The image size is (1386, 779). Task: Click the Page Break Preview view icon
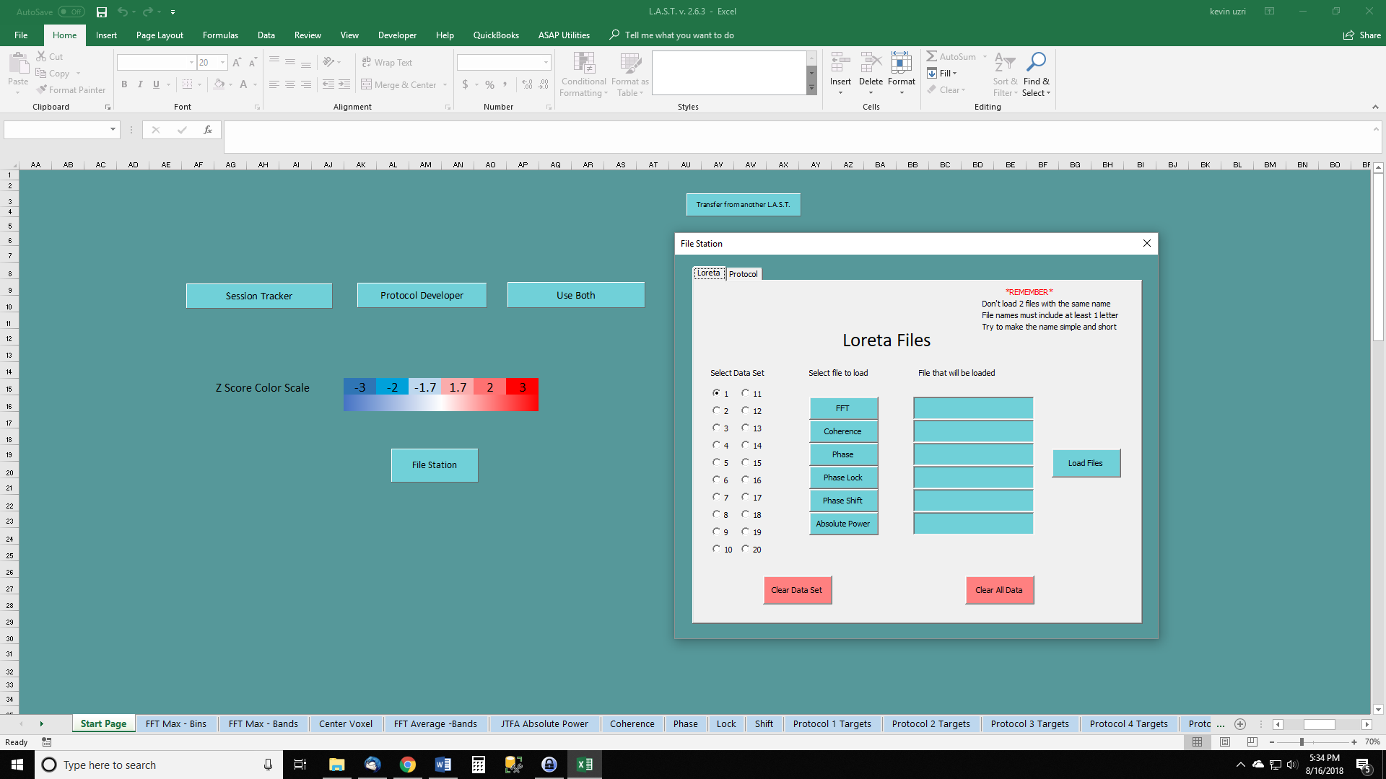[x=1252, y=742]
